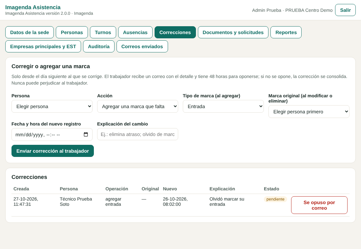View the Reportes tab
Image resolution: width=361 pixels, height=249 pixels.
[286, 32]
